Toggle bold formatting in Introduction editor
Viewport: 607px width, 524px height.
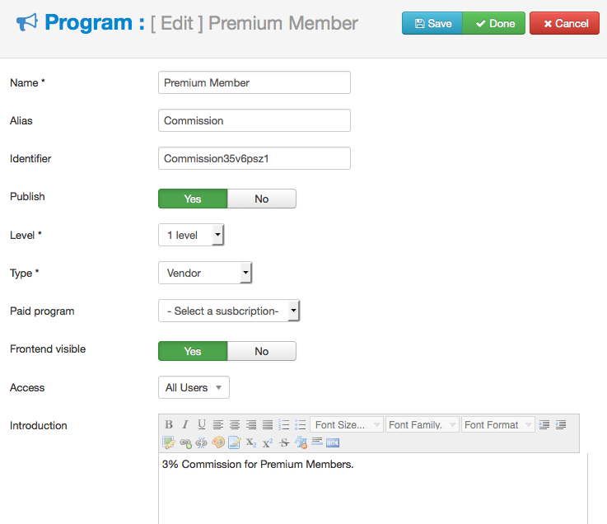pyautogui.click(x=169, y=424)
